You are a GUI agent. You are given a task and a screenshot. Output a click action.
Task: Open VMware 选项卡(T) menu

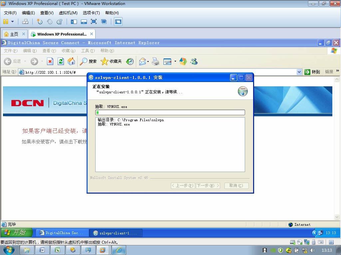pos(91,13)
